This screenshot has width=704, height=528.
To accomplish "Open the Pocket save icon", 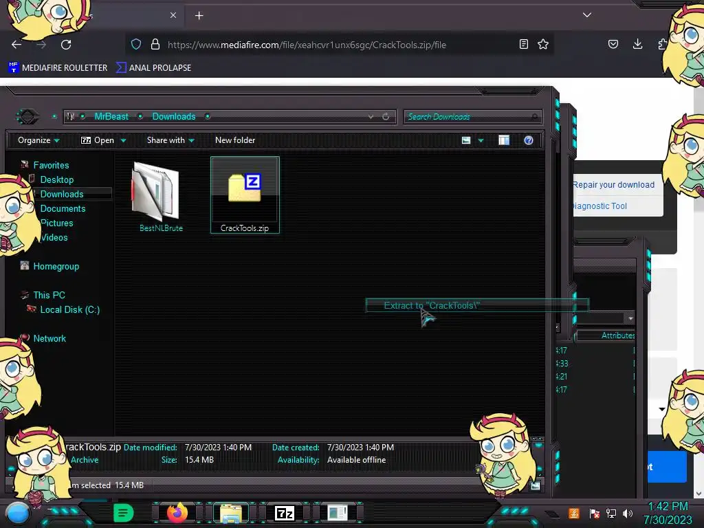I will pyautogui.click(x=613, y=44).
